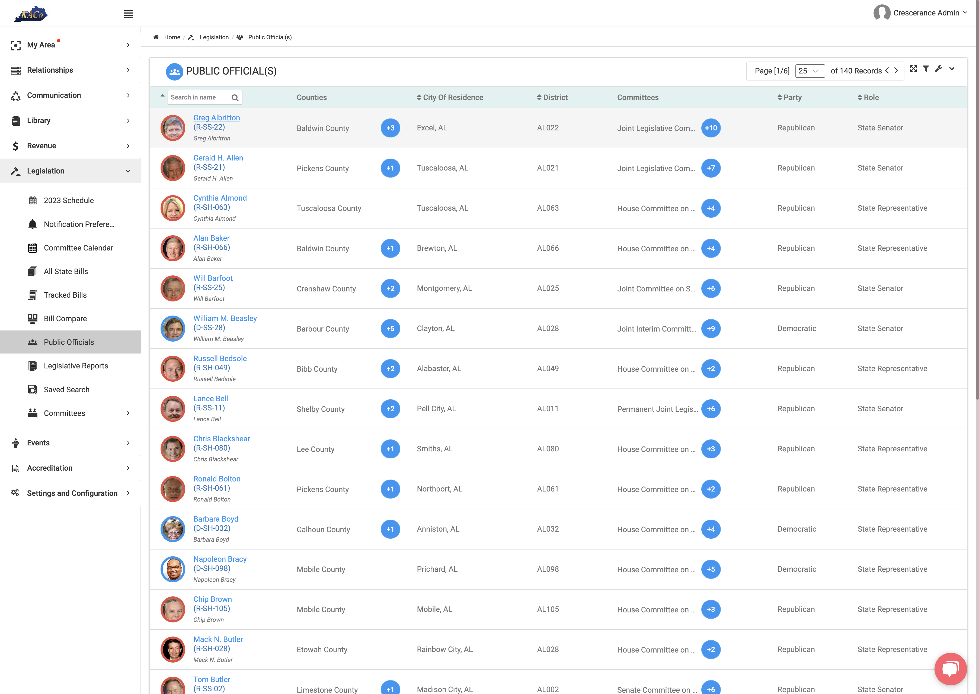Click Cynthia Almond's profile photo

pyautogui.click(x=173, y=208)
